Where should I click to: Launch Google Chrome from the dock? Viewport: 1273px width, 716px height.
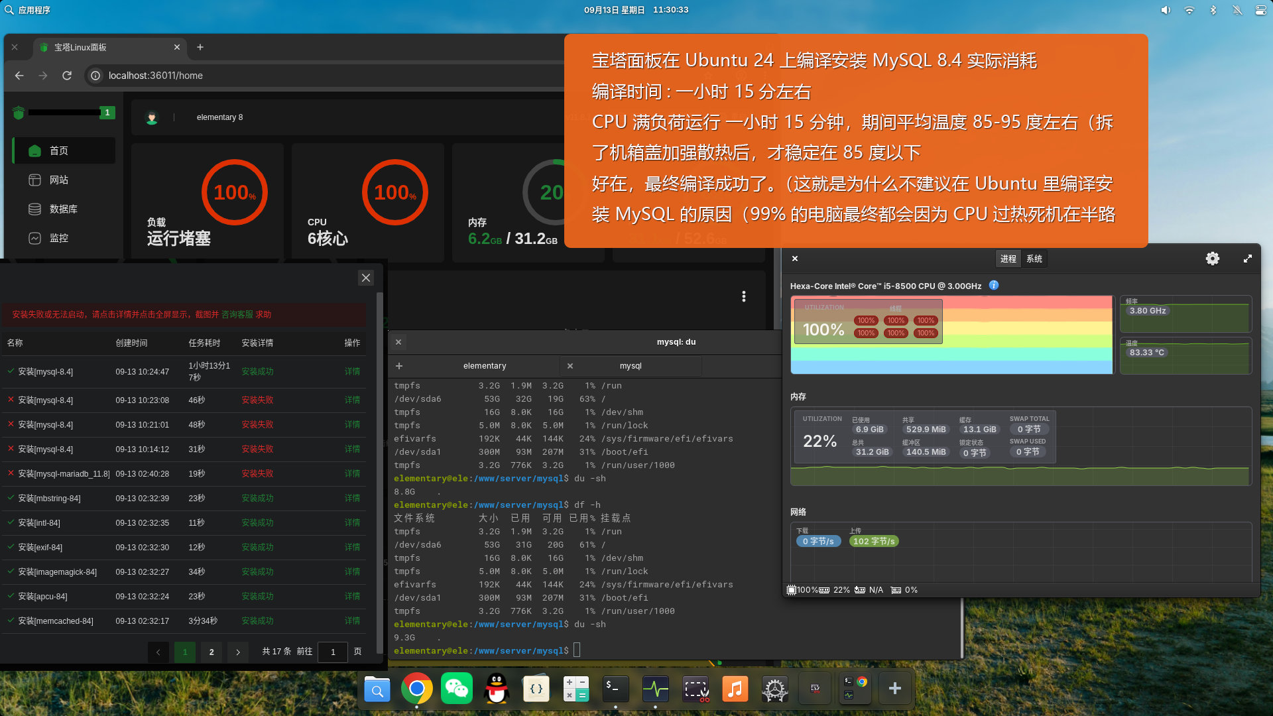[x=417, y=689]
